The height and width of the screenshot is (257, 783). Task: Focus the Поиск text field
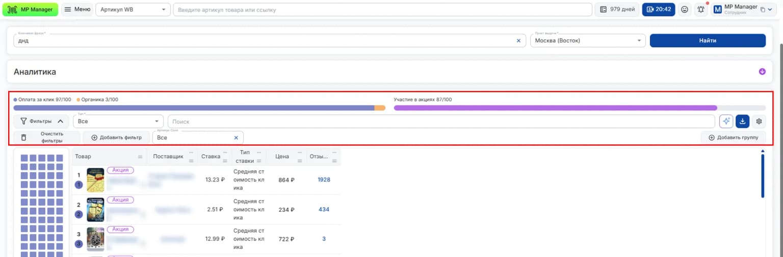point(441,121)
